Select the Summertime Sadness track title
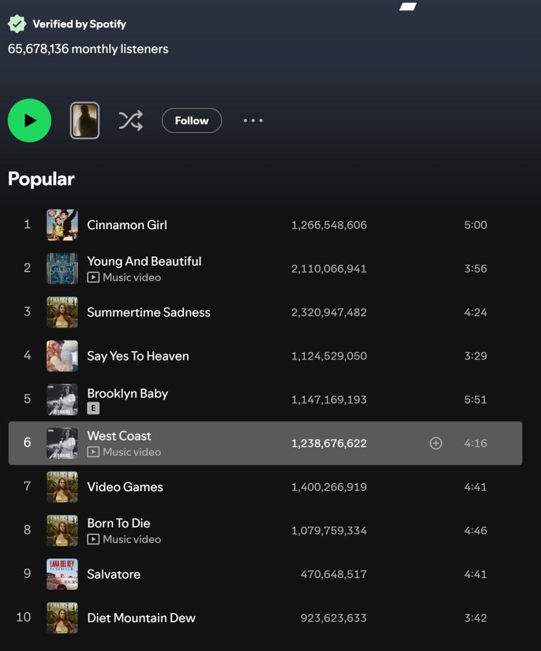Viewport: 541px width, 651px height. tap(149, 312)
